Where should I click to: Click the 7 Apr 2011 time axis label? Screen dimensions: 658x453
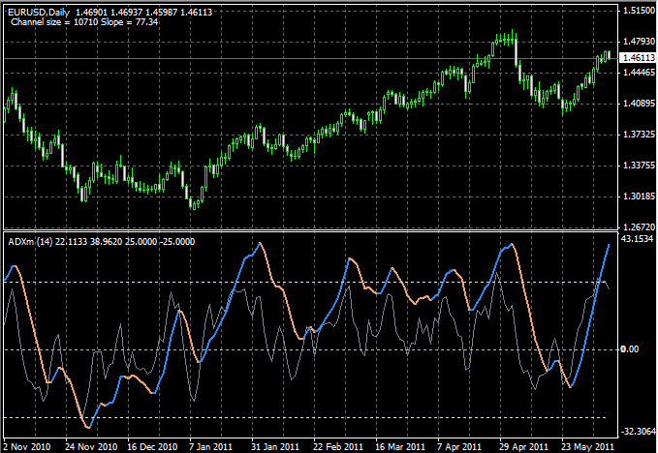point(459,447)
